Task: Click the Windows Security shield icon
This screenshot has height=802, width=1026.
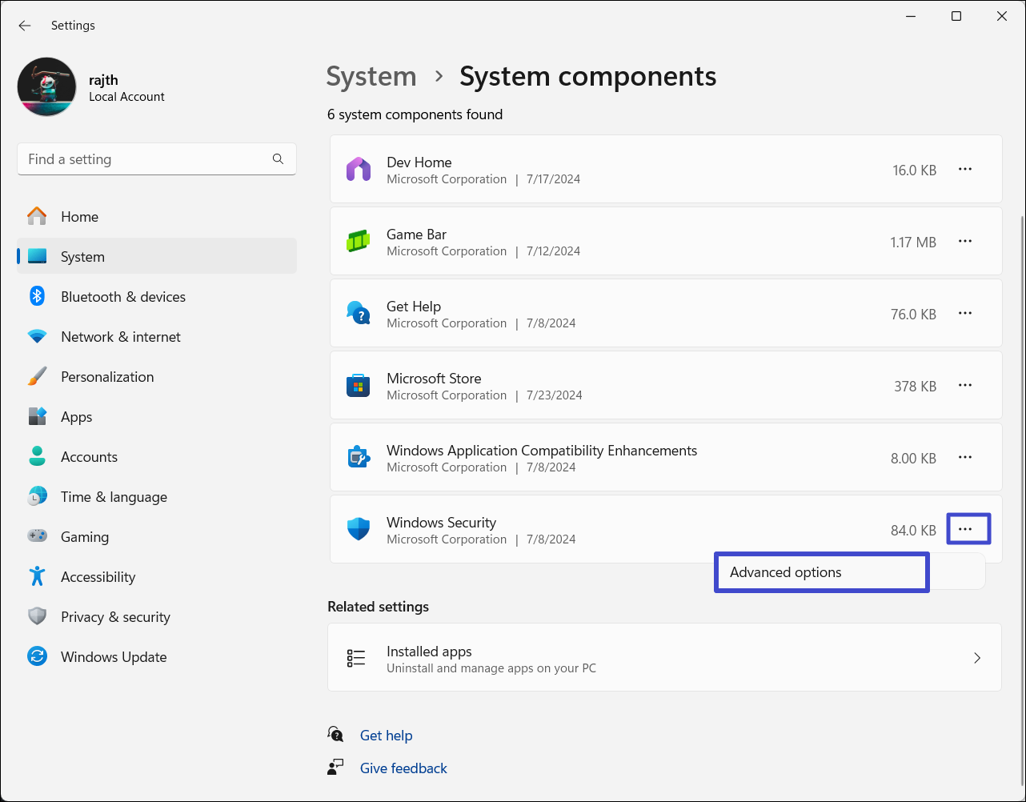Action: [x=358, y=530]
